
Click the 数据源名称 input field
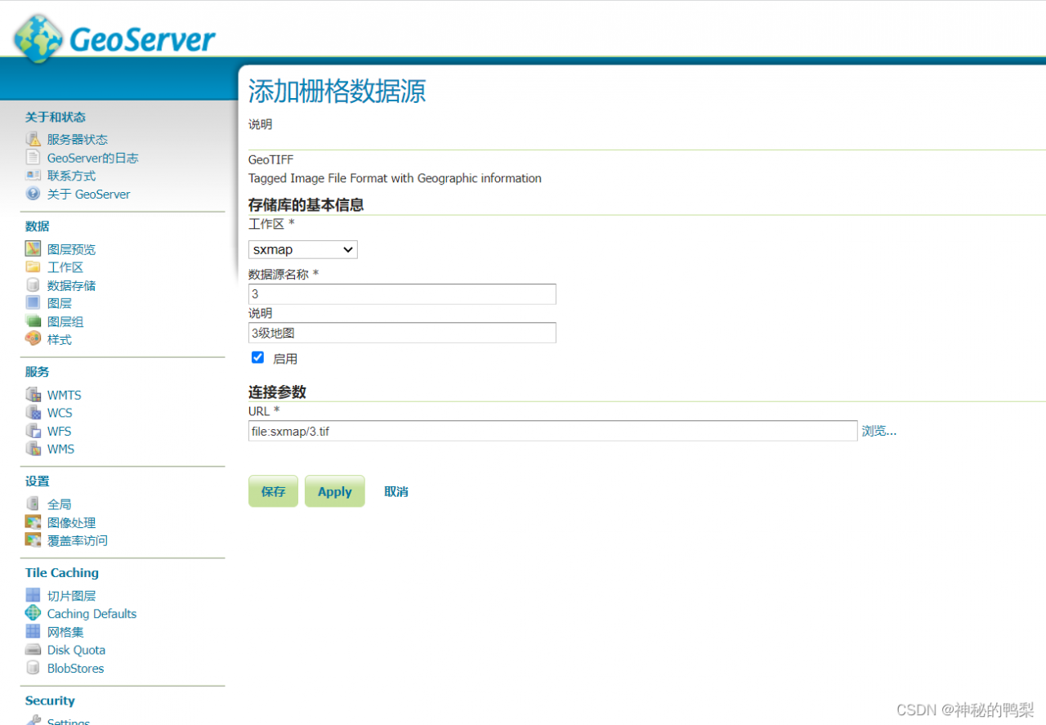click(x=402, y=294)
